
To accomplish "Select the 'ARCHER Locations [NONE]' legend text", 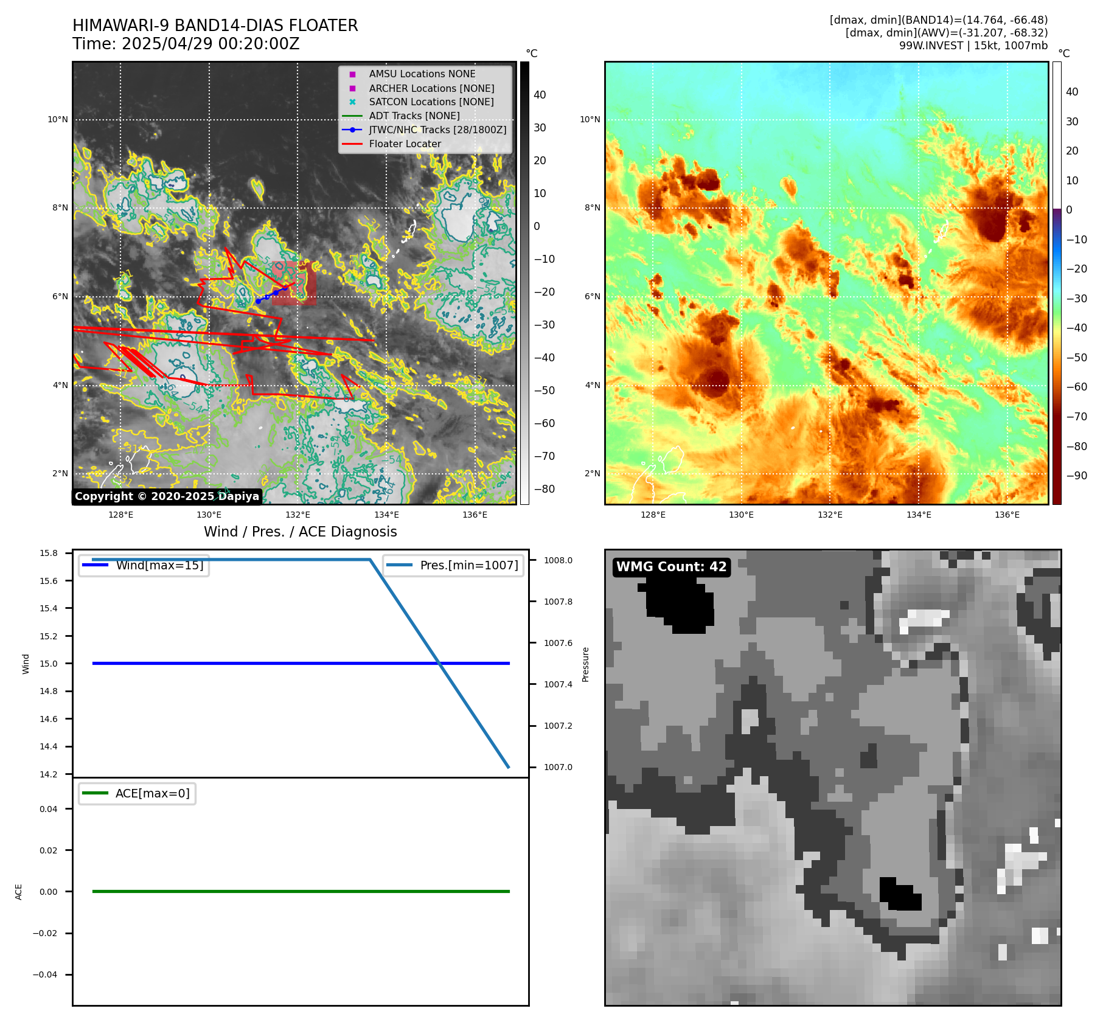I will (431, 88).
